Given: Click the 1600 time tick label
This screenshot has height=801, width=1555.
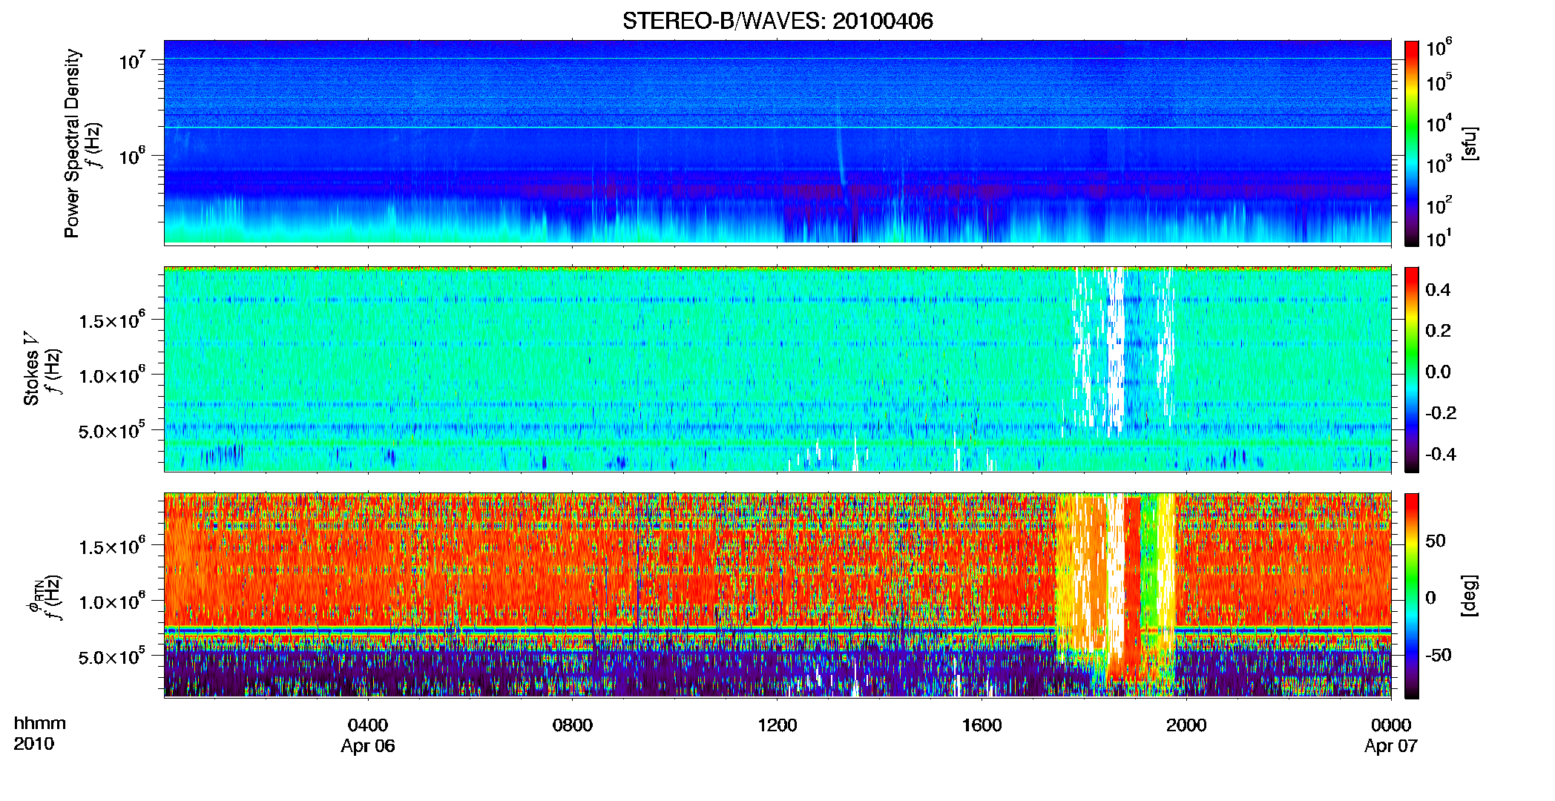Looking at the screenshot, I should pyautogui.click(x=982, y=725).
